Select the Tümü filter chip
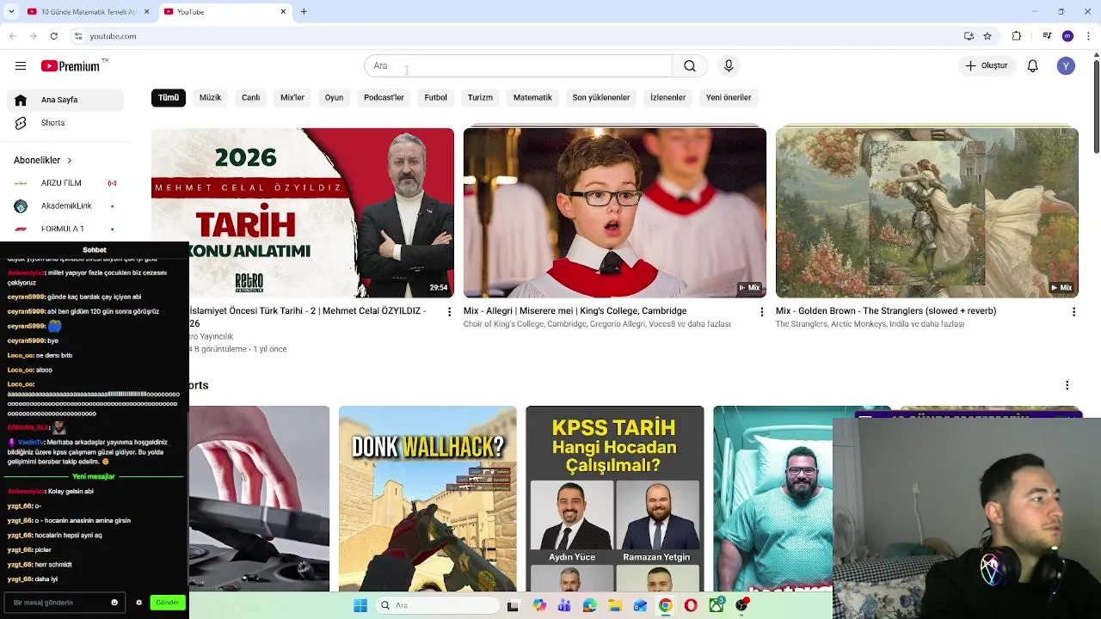Screen dimensions: 1101x619 coord(169,98)
